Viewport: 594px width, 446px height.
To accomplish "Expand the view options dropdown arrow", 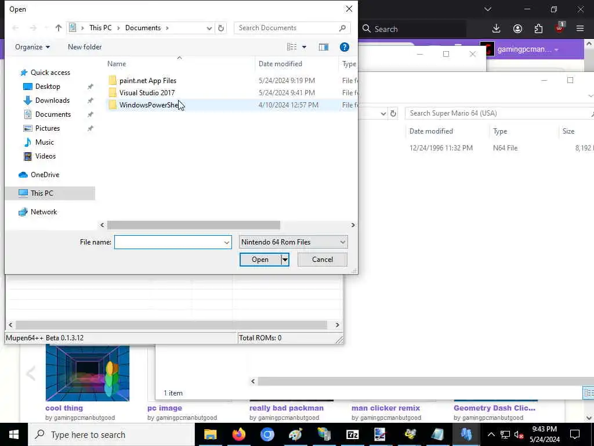I will [304, 47].
